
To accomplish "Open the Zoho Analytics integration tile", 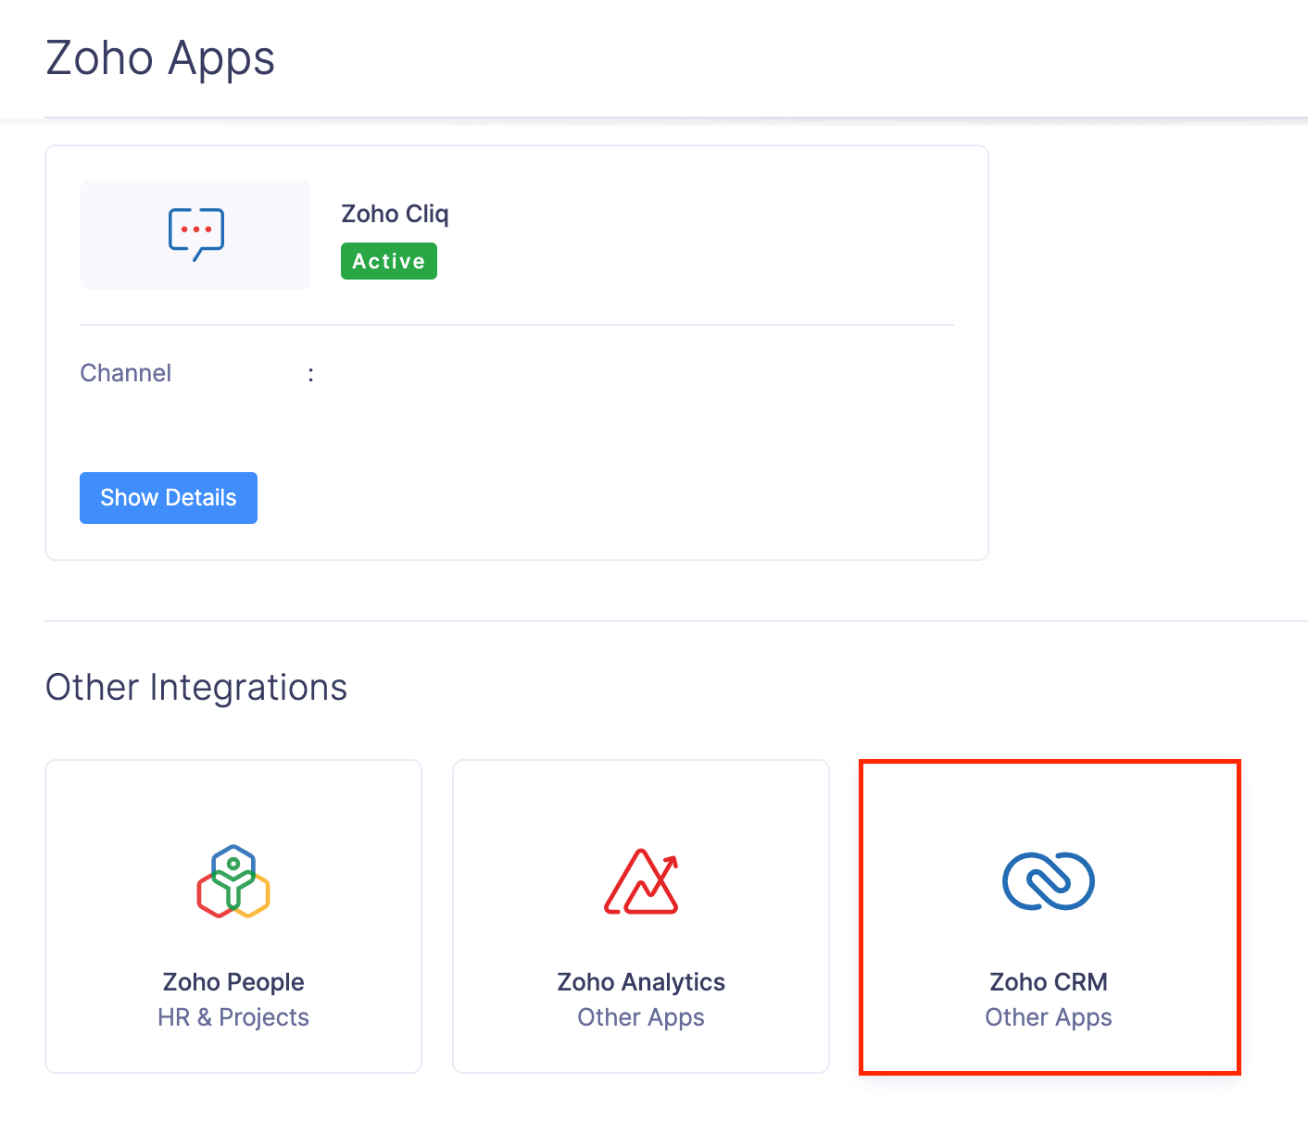I will click(640, 916).
